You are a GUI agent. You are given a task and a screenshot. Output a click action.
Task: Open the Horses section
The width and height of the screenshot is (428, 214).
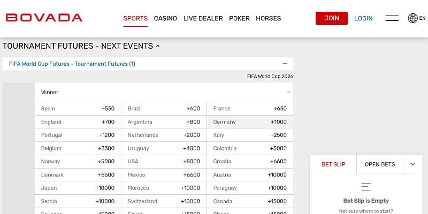(268, 18)
